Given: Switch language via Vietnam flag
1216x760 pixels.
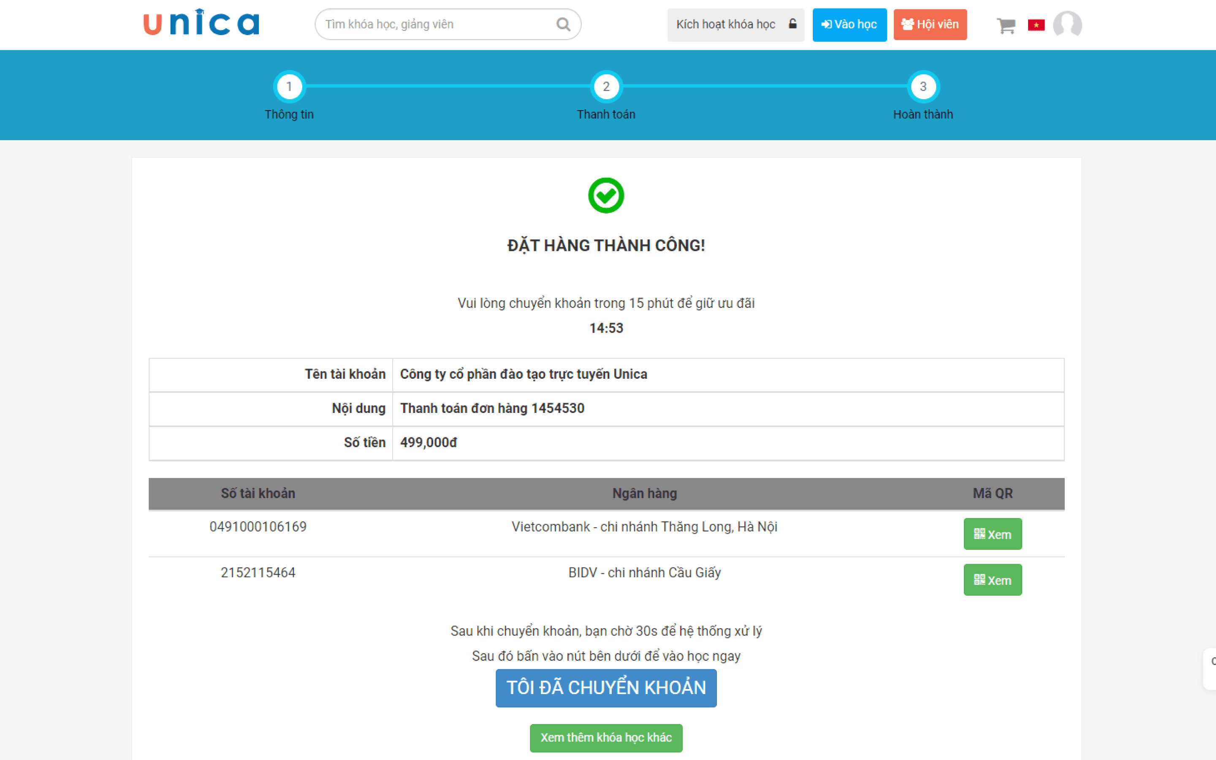Looking at the screenshot, I should pyautogui.click(x=1036, y=24).
